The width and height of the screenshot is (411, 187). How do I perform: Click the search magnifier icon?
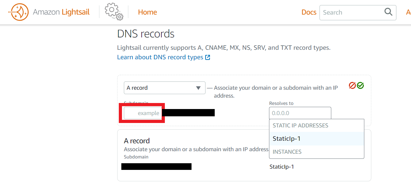tap(388, 12)
